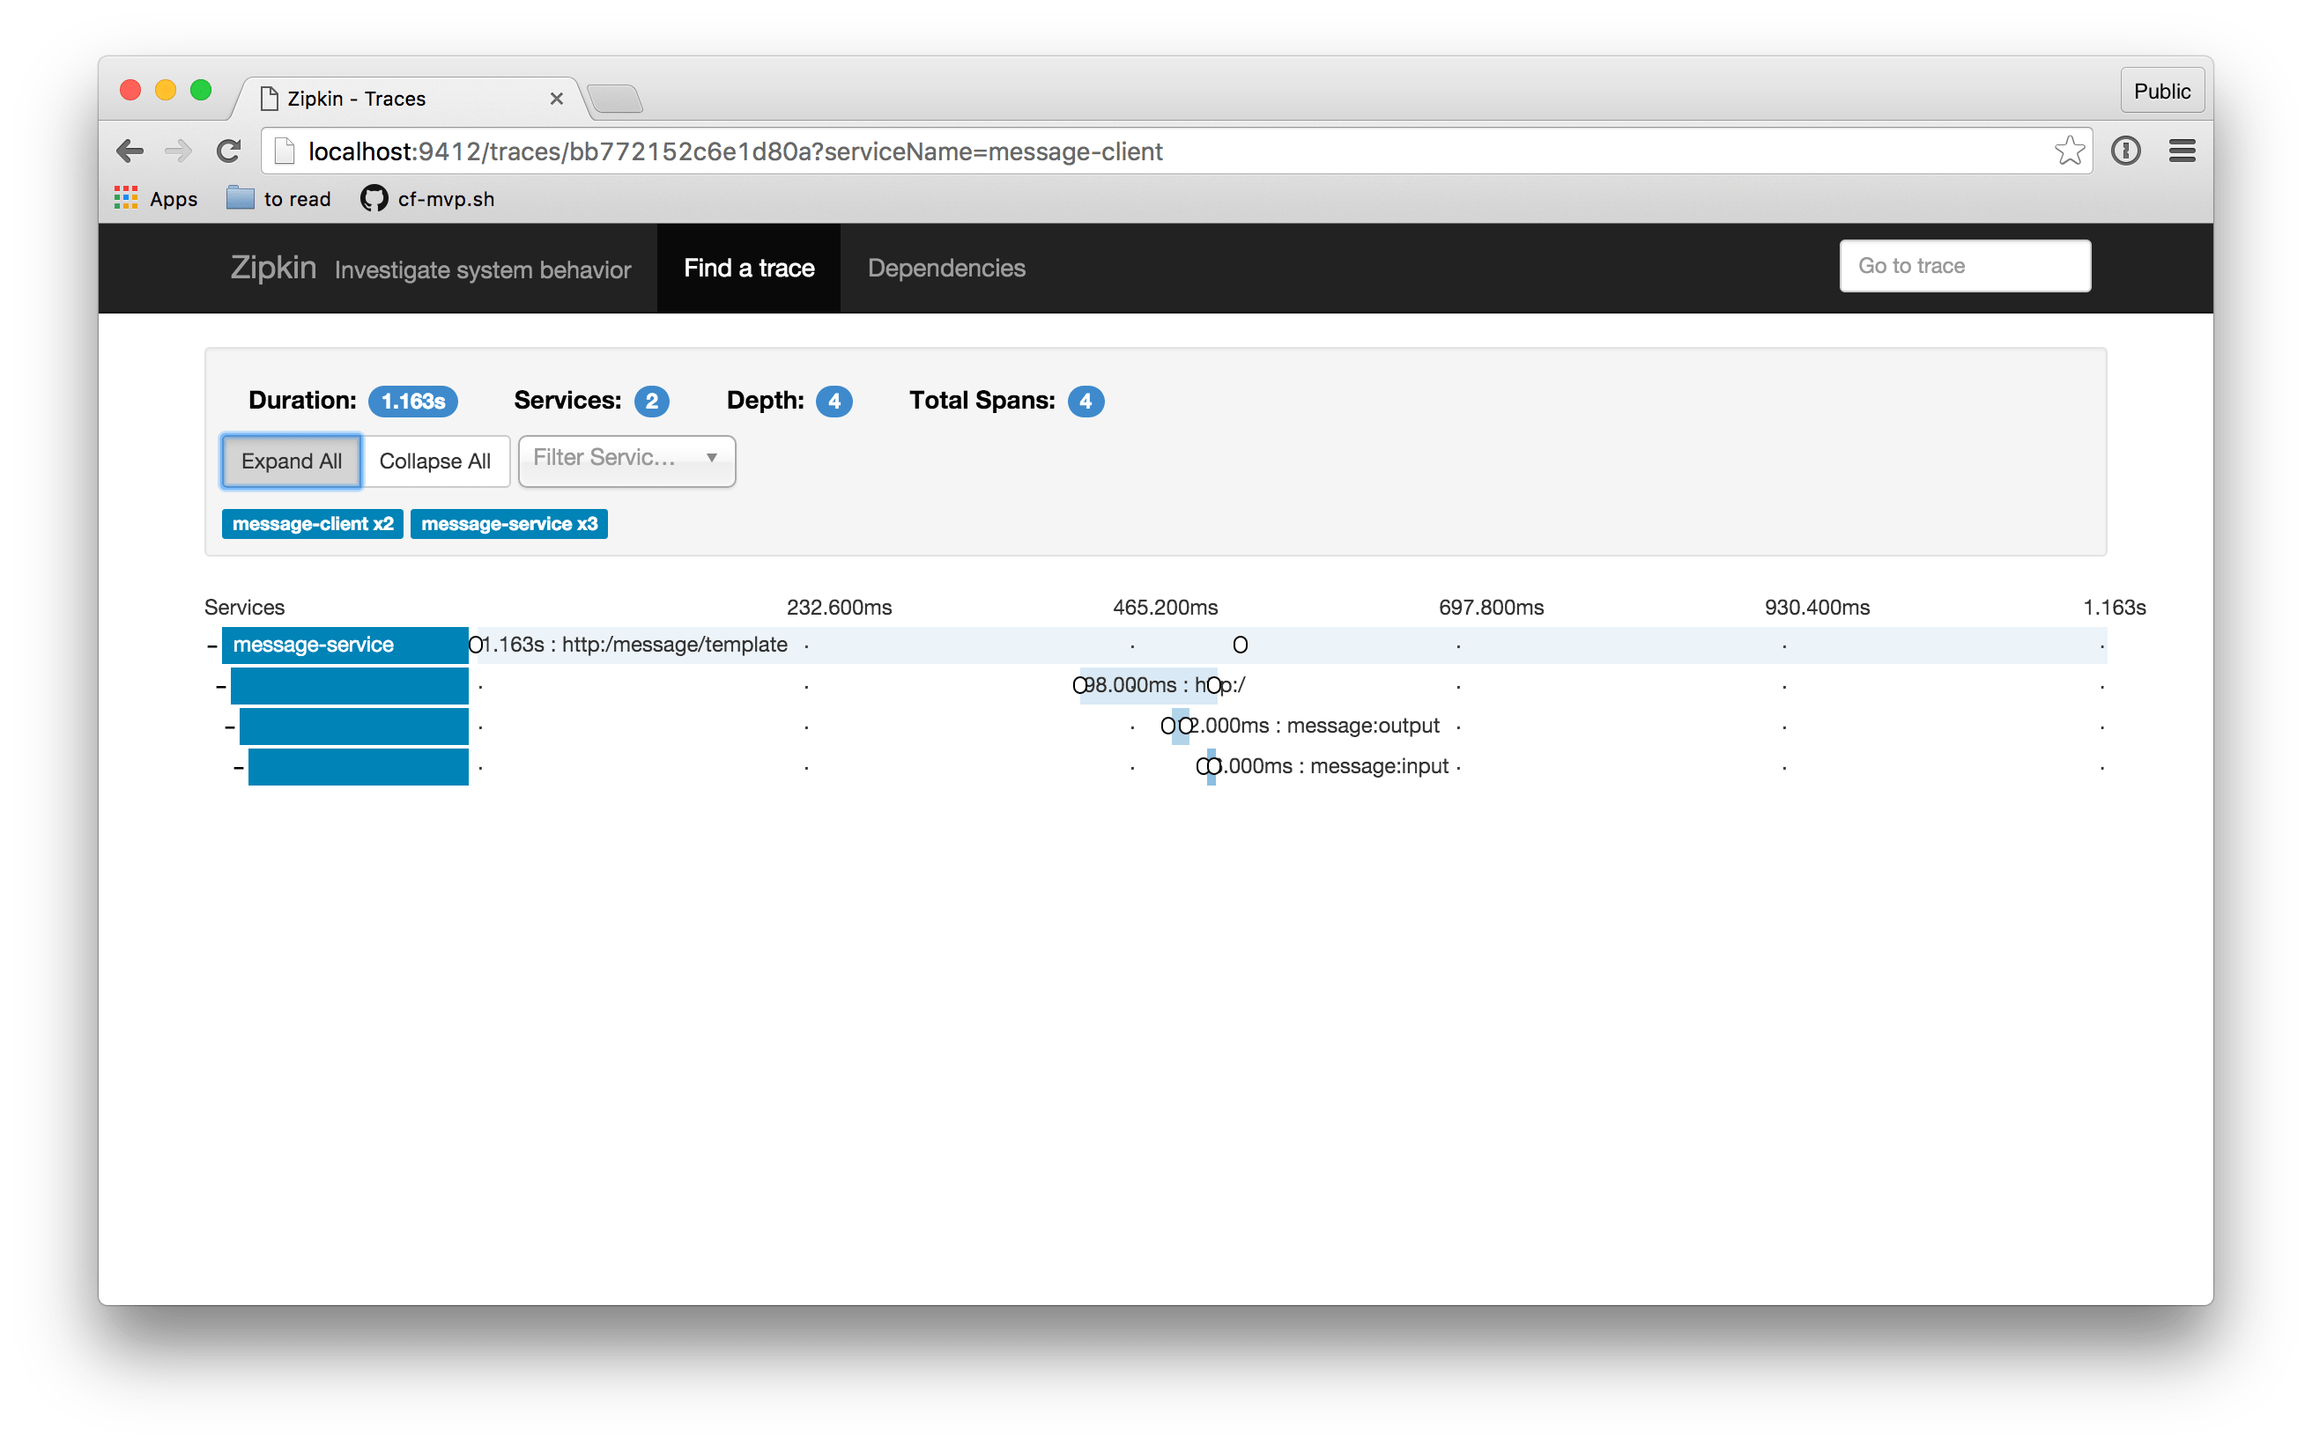The image size is (2312, 1446).
Task: Click the Expand All button
Action: click(x=291, y=460)
